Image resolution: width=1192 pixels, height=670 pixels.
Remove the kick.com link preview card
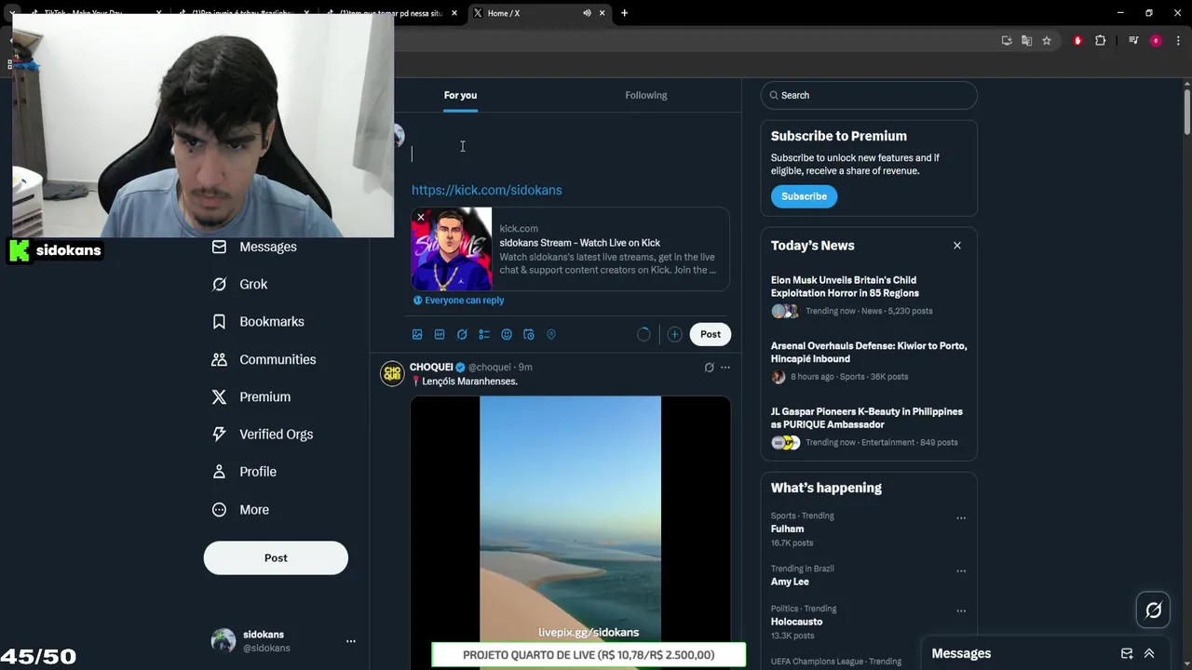click(x=421, y=217)
